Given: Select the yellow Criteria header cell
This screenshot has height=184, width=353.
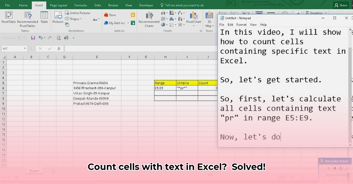Looking at the screenshot, I should click(187, 83).
